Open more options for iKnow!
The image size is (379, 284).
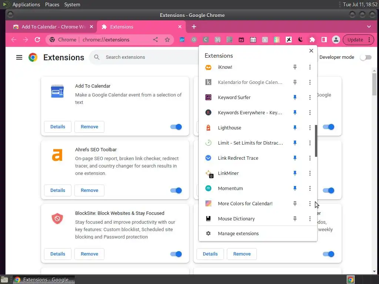pos(310,67)
